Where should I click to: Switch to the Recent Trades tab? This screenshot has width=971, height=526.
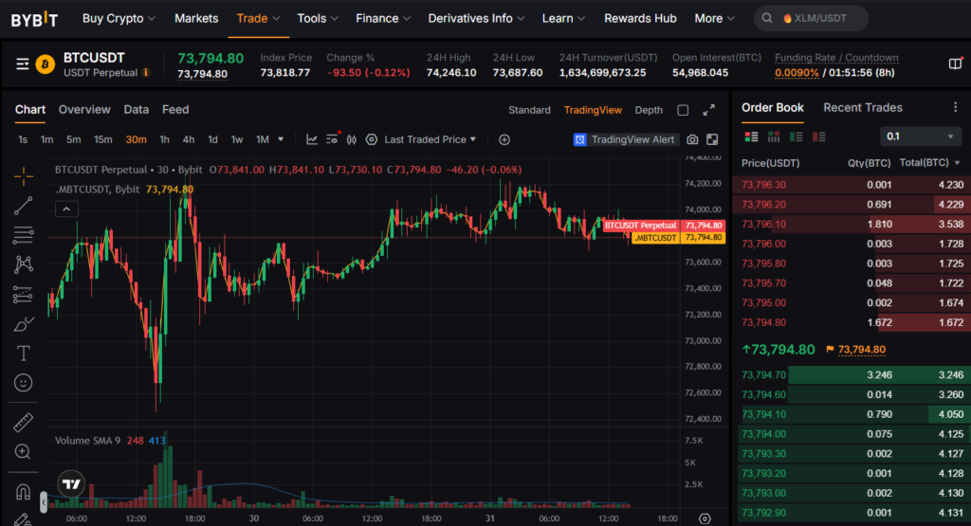[863, 108]
